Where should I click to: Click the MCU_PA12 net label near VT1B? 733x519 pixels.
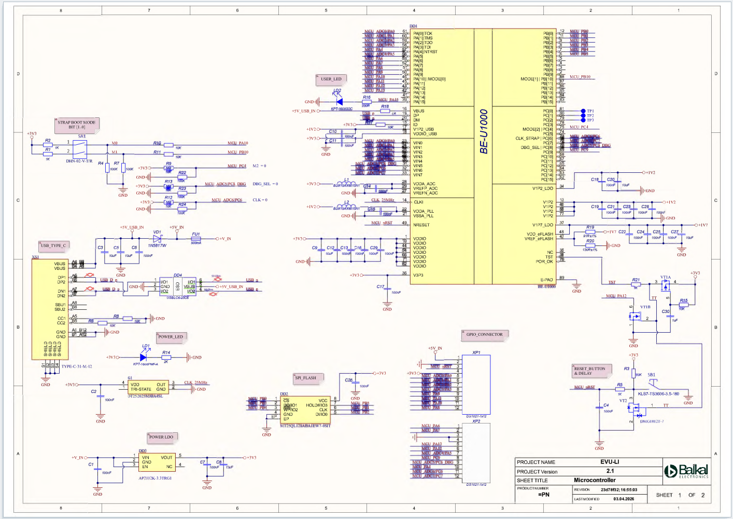(616, 296)
